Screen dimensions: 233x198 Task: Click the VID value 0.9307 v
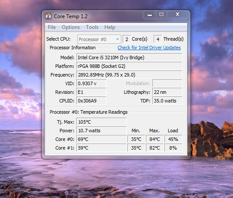tap(91, 83)
